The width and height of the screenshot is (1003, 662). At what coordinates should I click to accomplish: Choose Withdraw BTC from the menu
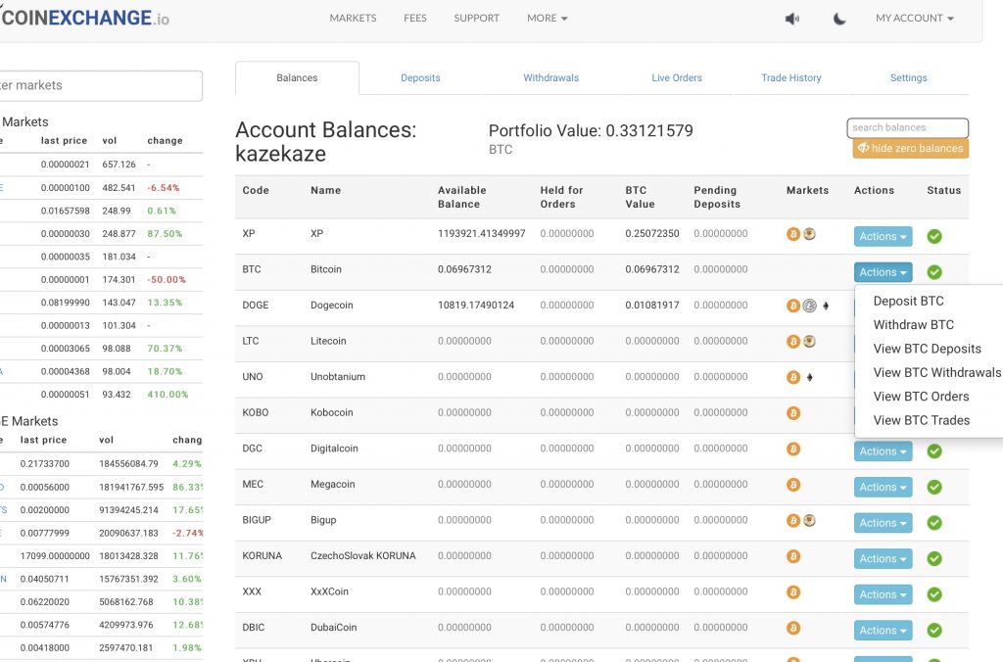[x=914, y=325]
